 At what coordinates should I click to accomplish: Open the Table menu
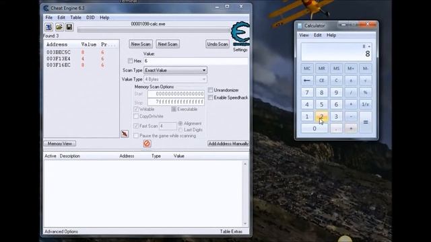click(x=75, y=17)
